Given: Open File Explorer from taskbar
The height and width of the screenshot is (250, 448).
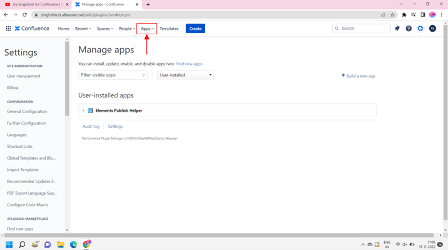Looking at the screenshot, I should [61, 245].
